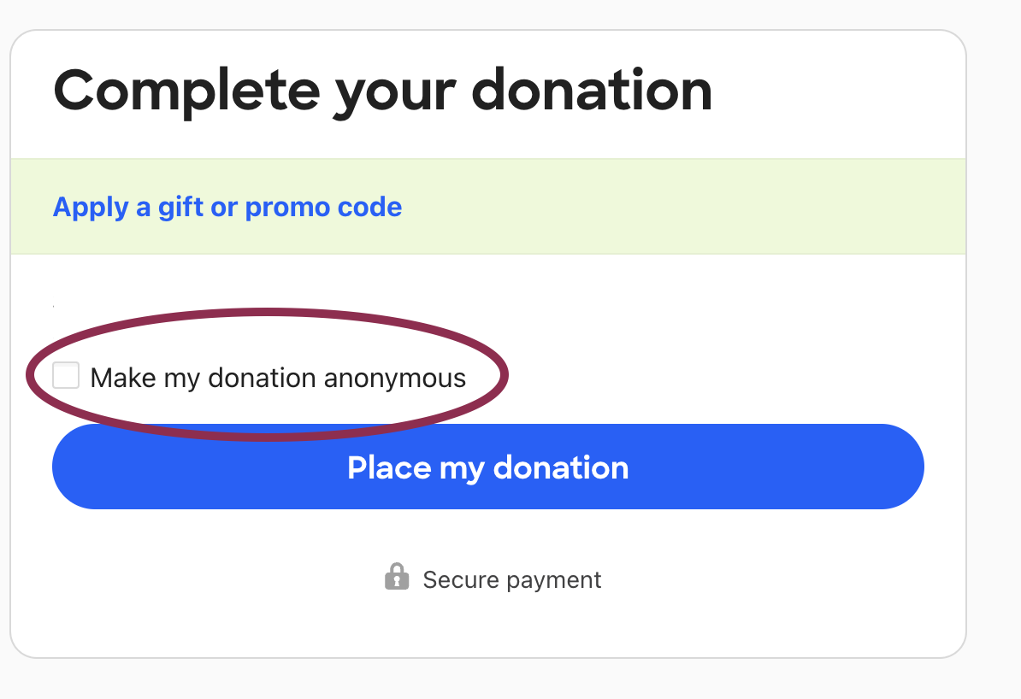
Task: Click the Place my donation button
Action: click(x=487, y=467)
